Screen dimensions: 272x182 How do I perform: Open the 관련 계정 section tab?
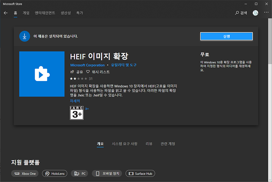click(168, 144)
